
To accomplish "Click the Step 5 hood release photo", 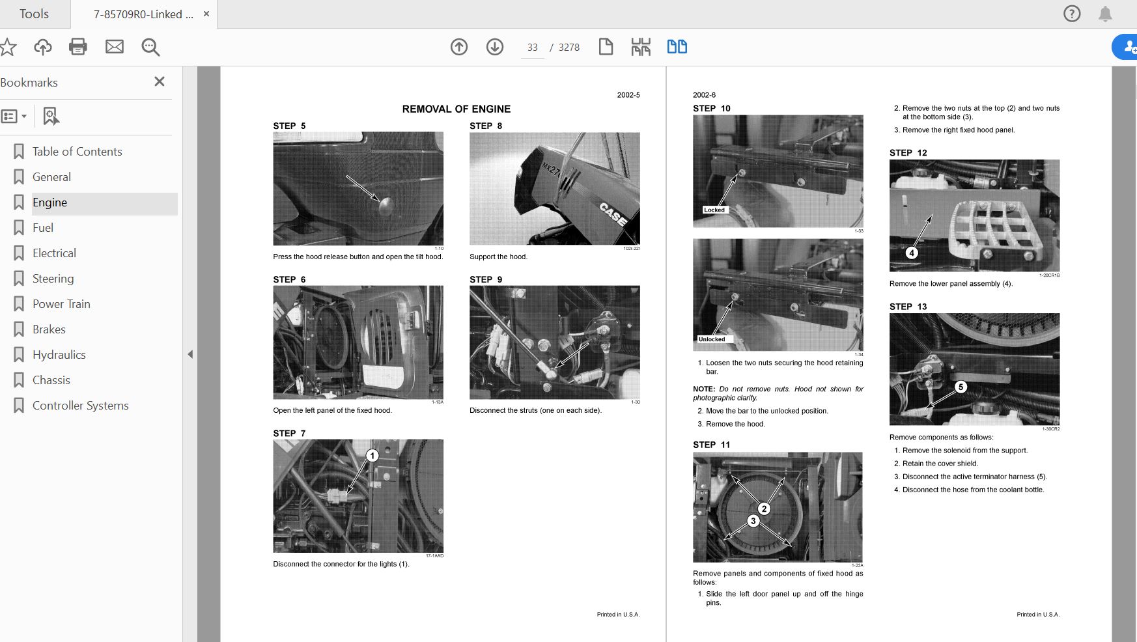I will [358, 189].
